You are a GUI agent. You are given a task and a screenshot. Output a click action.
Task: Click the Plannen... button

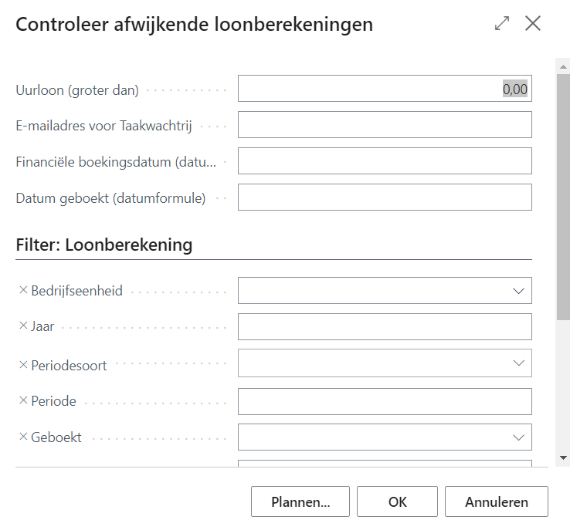(300, 501)
